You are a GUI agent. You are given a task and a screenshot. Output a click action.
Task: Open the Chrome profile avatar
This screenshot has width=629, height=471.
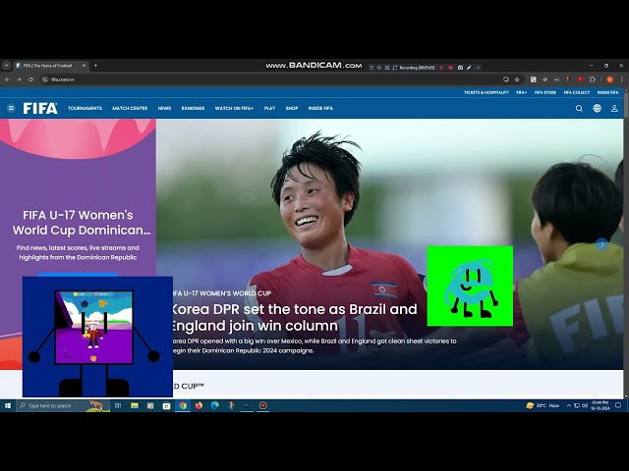[x=609, y=79]
